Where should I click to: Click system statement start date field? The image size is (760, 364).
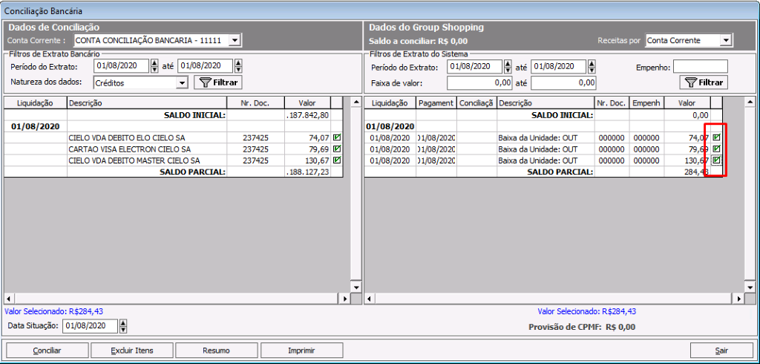click(475, 66)
